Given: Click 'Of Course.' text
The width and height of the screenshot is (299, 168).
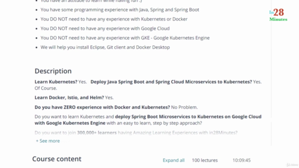Looking at the screenshot, I should 46,88.
